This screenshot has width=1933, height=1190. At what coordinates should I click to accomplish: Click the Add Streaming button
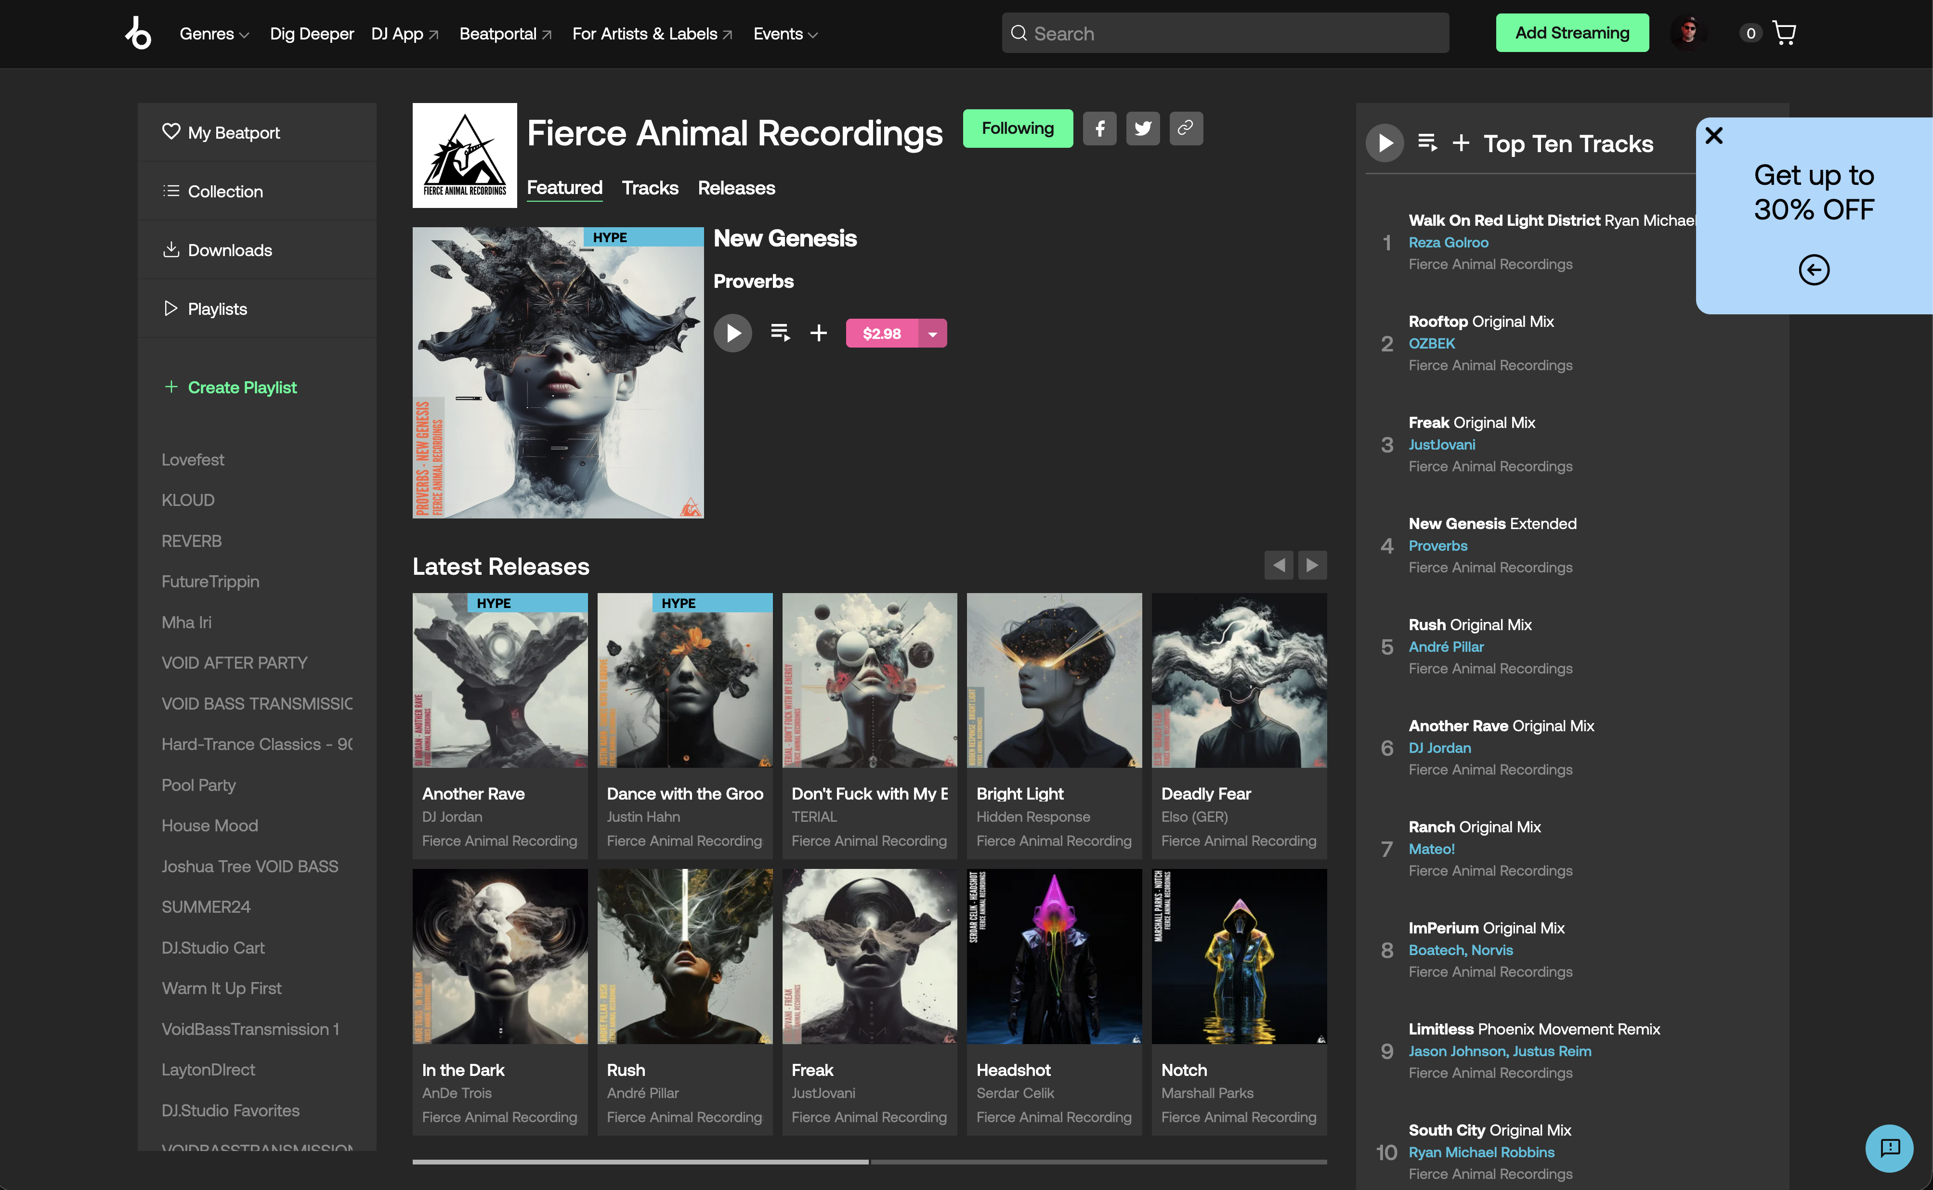click(x=1572, y=33)
